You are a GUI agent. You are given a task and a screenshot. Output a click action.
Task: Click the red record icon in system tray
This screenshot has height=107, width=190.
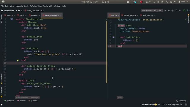click(141, 2)
